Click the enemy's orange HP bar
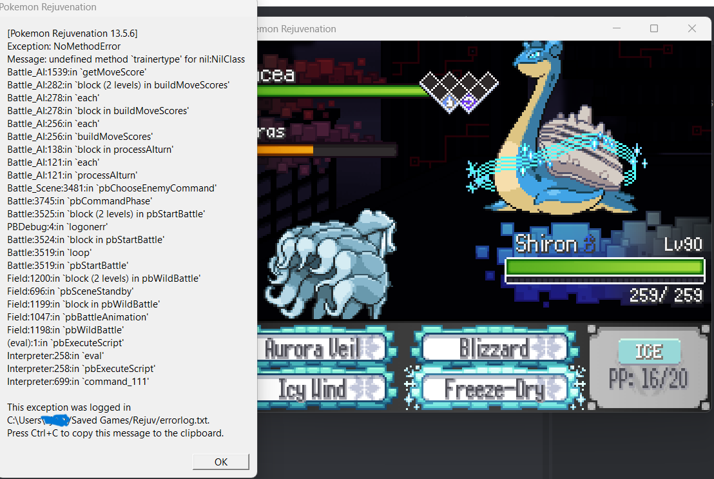 [285, 150]
